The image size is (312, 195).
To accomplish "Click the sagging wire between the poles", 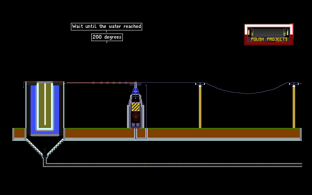I will (x=247, y=93).
